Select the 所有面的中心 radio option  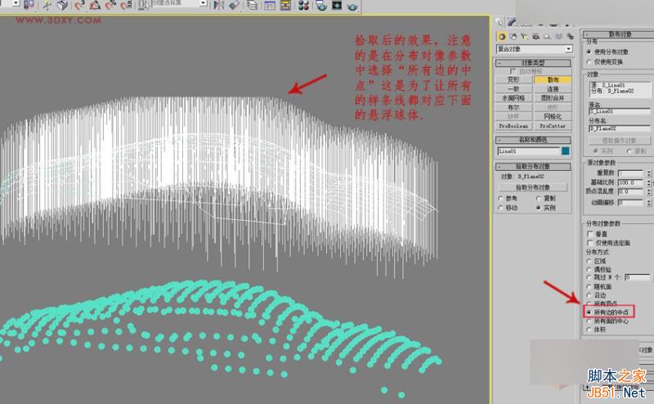(589, 321)
